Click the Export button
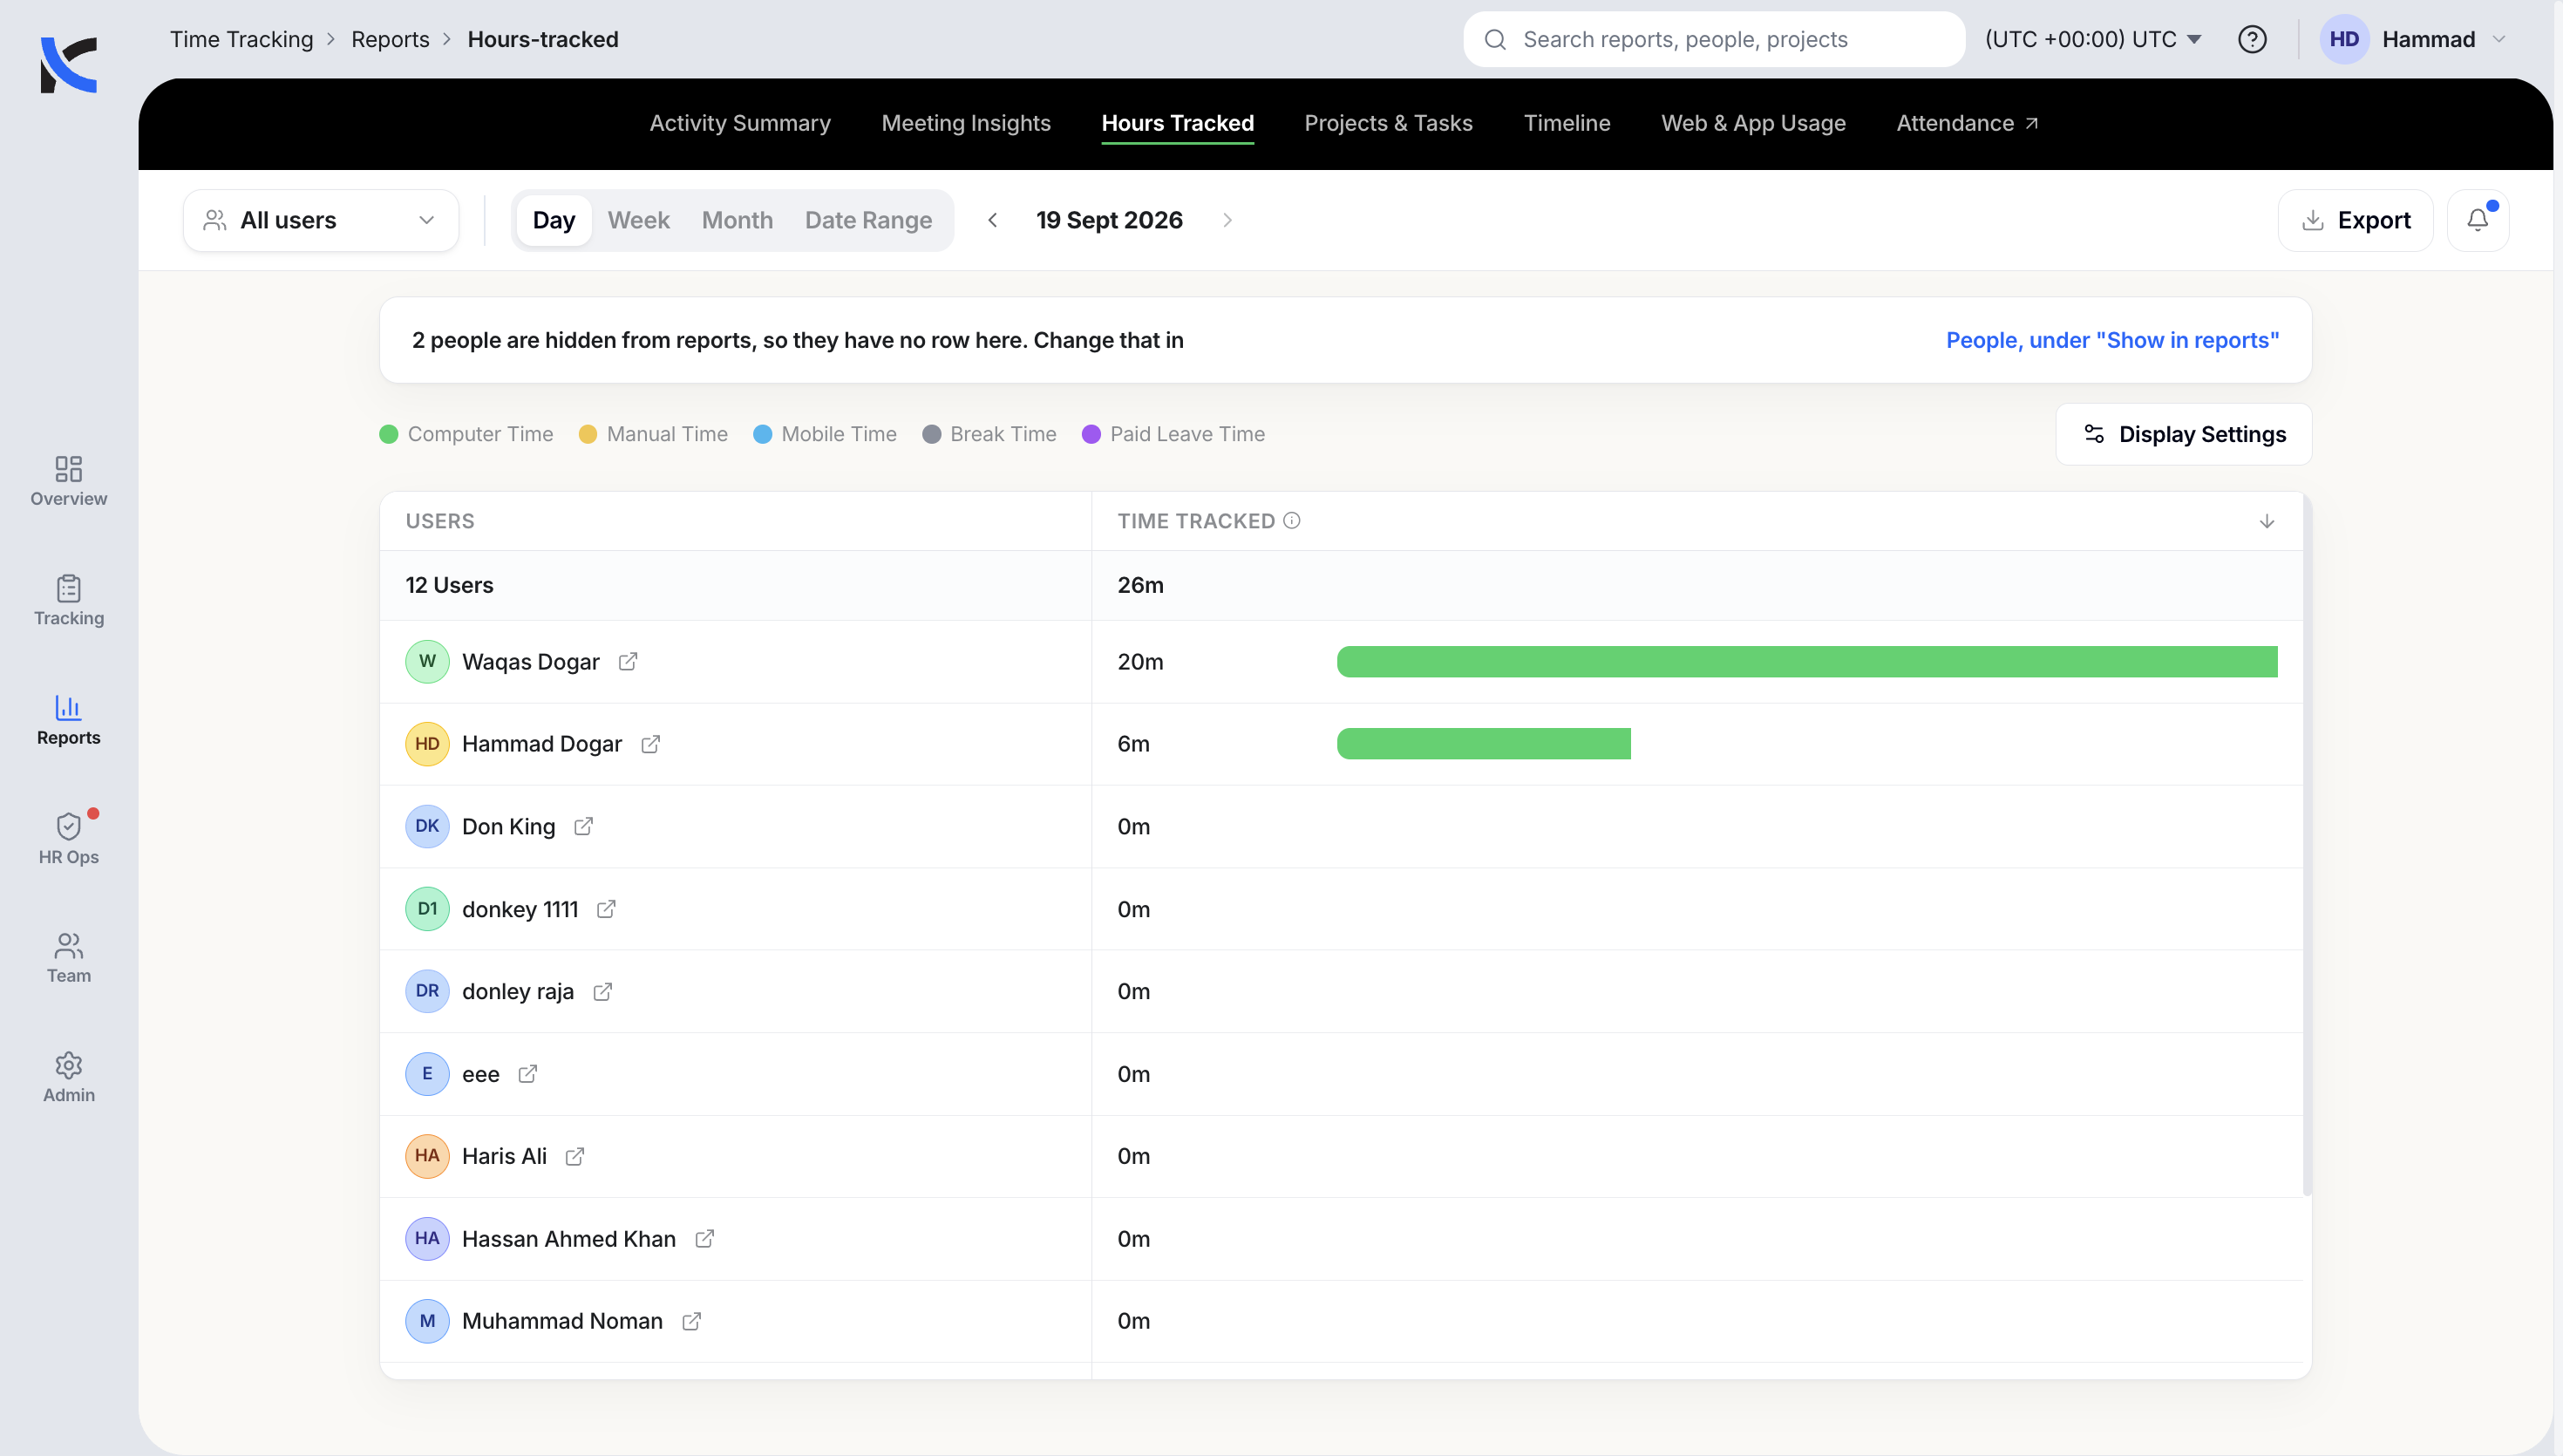This screenshot has height=1456, width=2563. 2355,220
